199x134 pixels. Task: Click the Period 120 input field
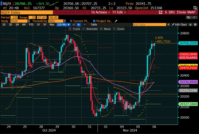pos(14,17)
